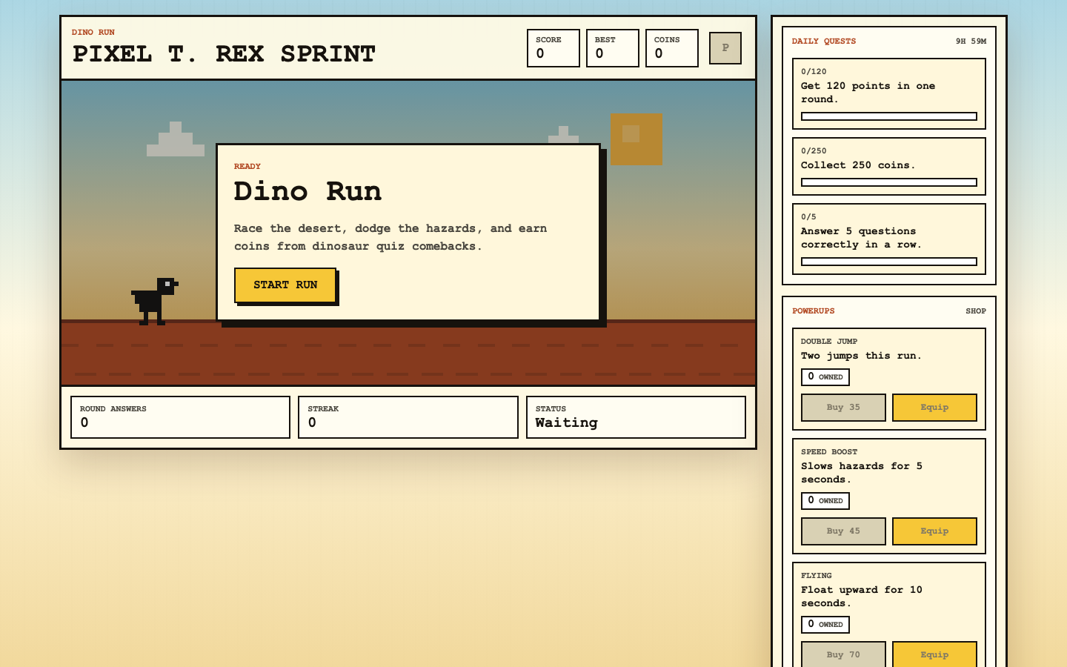The height and width of the screenshot is (667, 1067).
Task: Click the 9H 59M quest timer
Action: coord(971,42)
